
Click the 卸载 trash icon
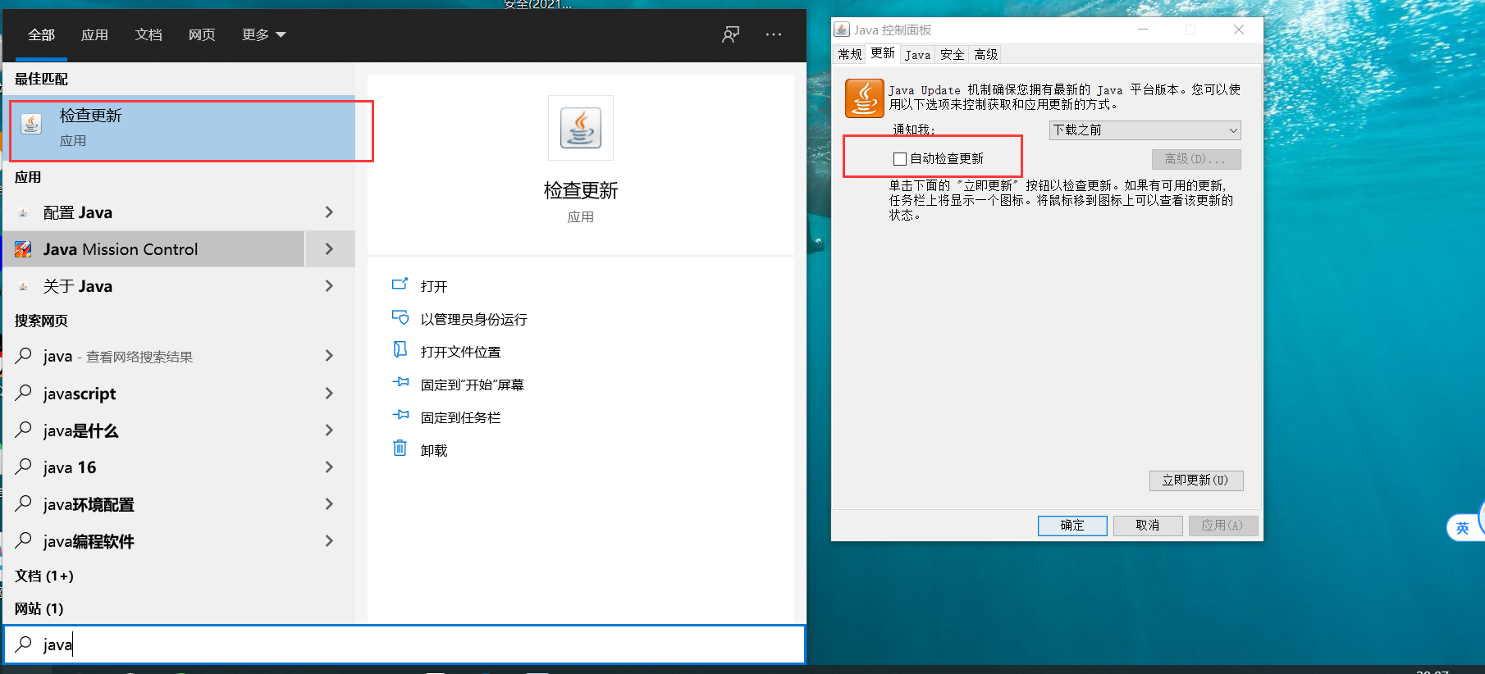click(400, 448)
